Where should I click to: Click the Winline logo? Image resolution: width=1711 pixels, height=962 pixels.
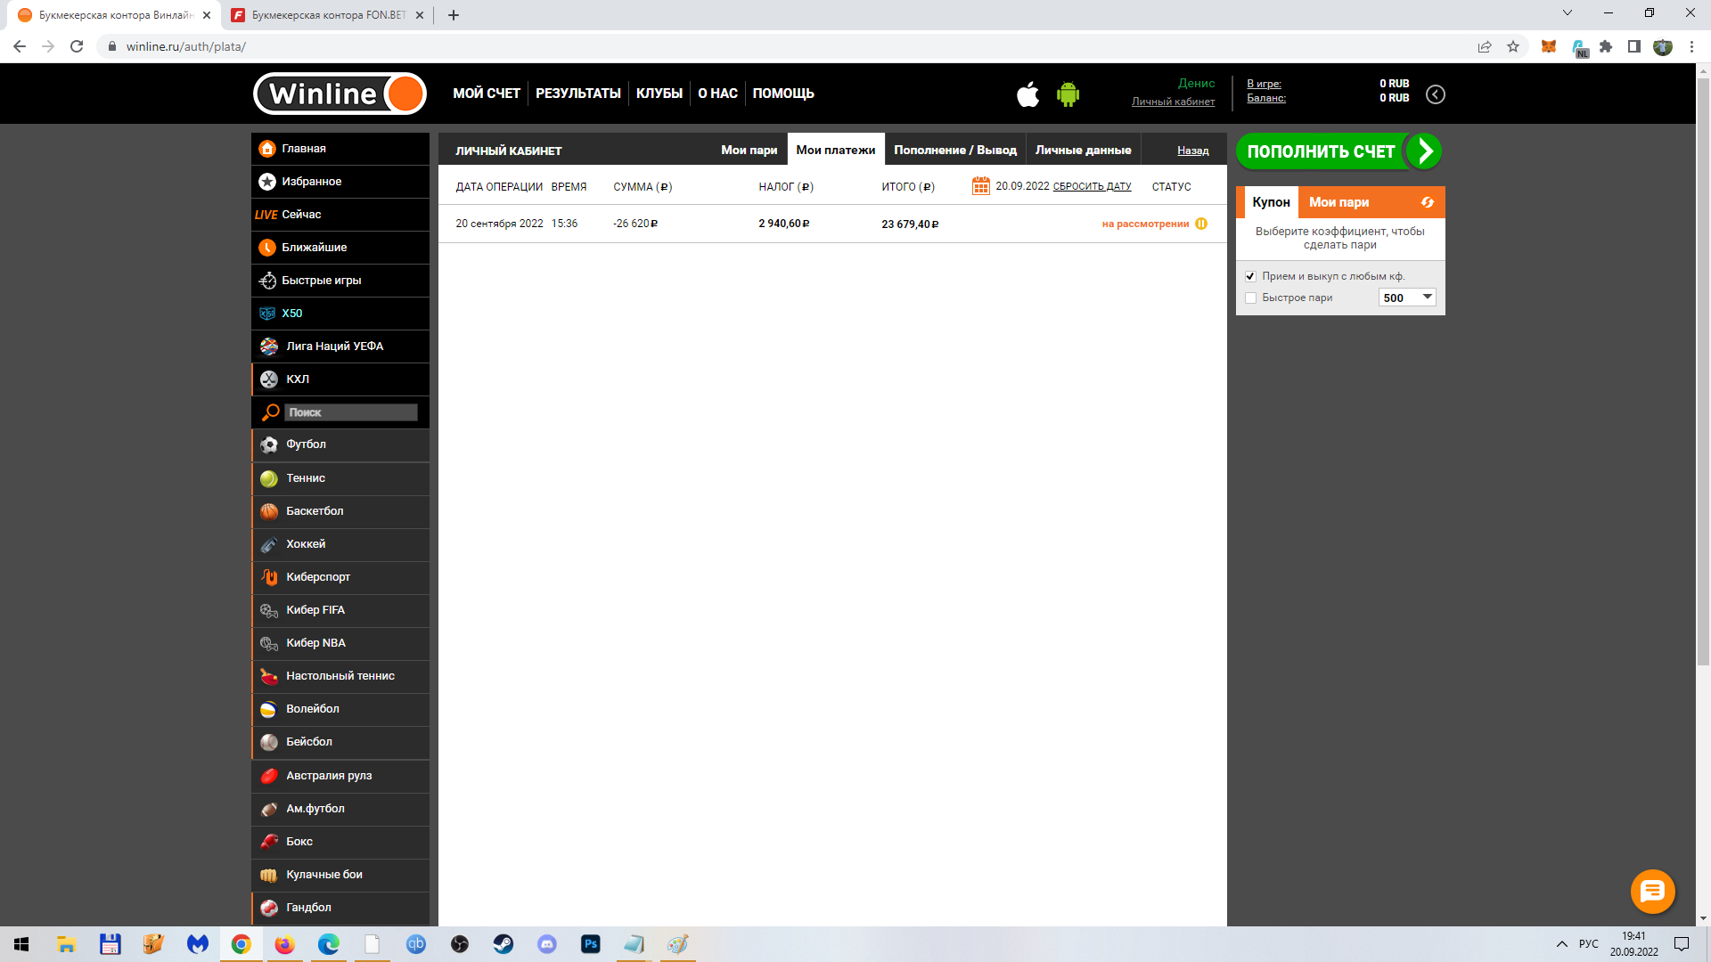340,94
